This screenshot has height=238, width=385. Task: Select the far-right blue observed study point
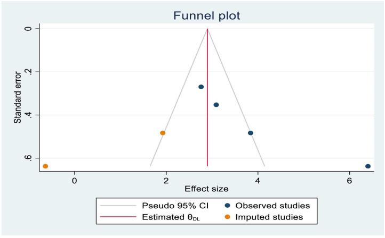[x=368, y=166]
